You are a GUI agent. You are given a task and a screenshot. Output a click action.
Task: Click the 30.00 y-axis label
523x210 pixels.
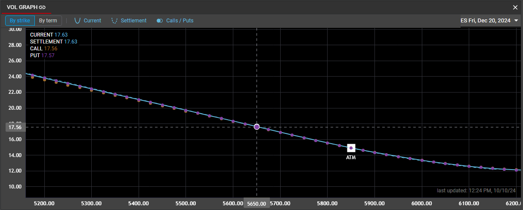[x=15, y=29]
